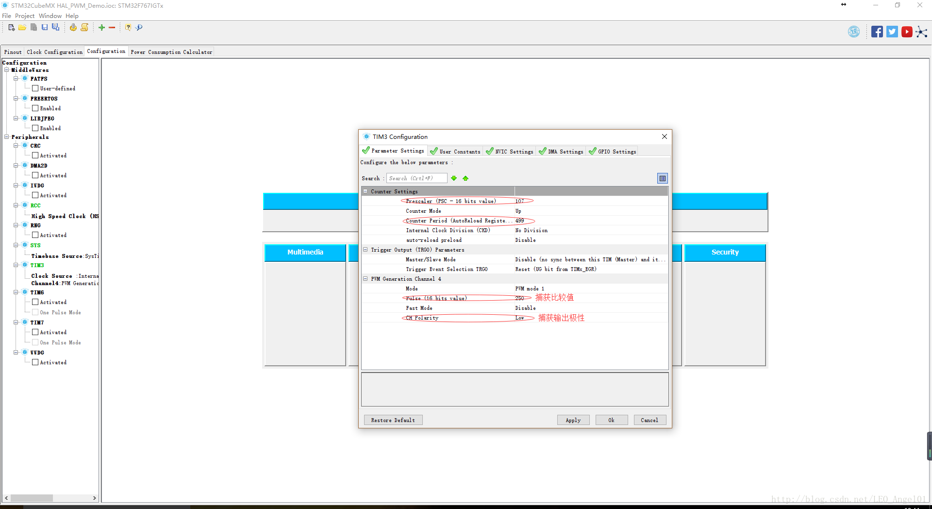Image resolution: width=932 pixels, height=509 pixels.
Task: Activate the DMA2D checkbox
Action: (35, 175)
